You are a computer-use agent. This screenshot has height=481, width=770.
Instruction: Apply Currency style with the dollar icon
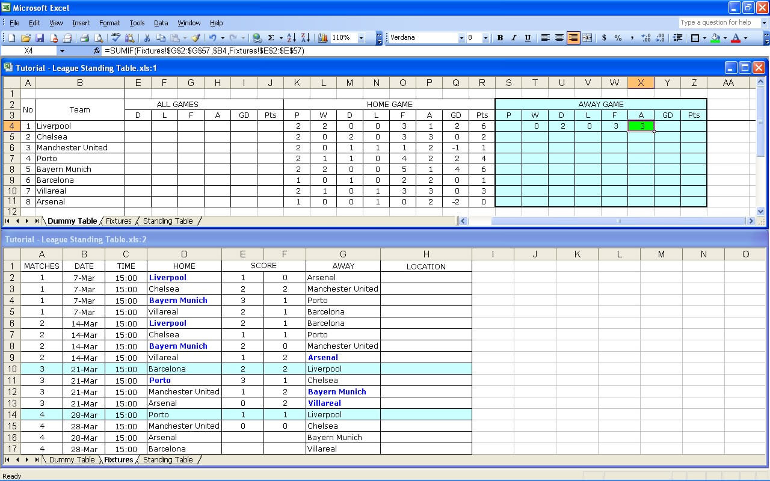(x=604, y=38)
